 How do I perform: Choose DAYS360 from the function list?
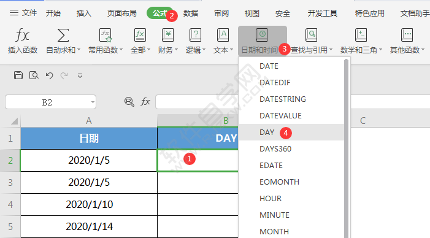[x=291, y=149]
